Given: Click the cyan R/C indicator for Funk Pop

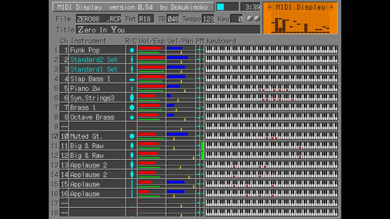Looking at the screenshot, I should (132, 50).
